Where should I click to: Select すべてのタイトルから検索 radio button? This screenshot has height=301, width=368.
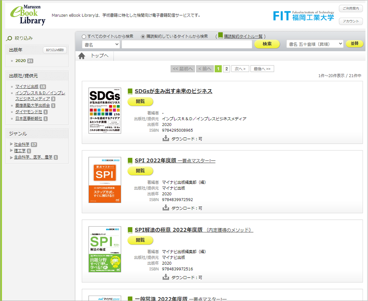click(x=84, y=36)
